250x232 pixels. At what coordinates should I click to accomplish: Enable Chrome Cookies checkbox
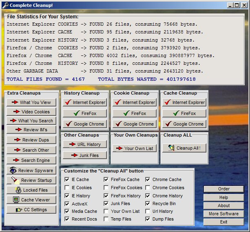(148, 188)
